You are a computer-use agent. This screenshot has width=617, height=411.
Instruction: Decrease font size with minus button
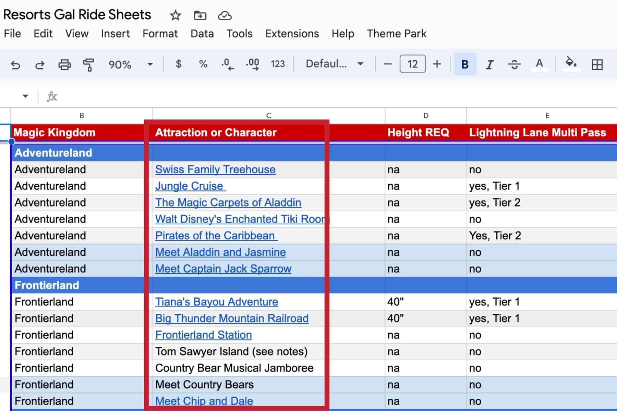388,64
